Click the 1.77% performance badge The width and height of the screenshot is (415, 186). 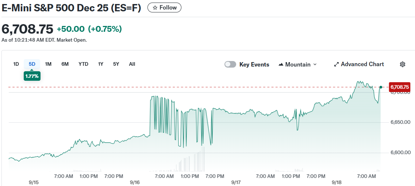(x=32, y=76)
